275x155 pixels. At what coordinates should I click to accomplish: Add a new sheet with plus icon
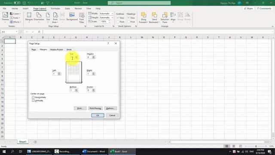35,142
